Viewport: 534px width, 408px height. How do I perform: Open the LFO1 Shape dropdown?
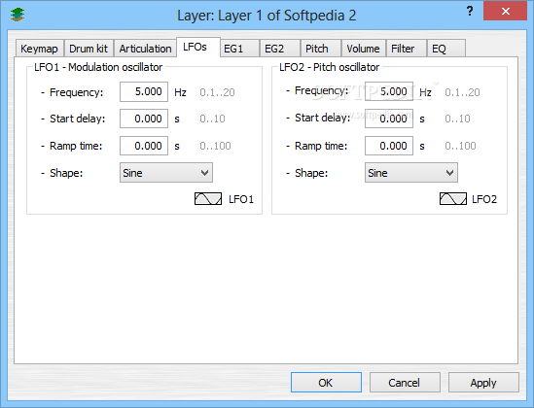[166, 172]
